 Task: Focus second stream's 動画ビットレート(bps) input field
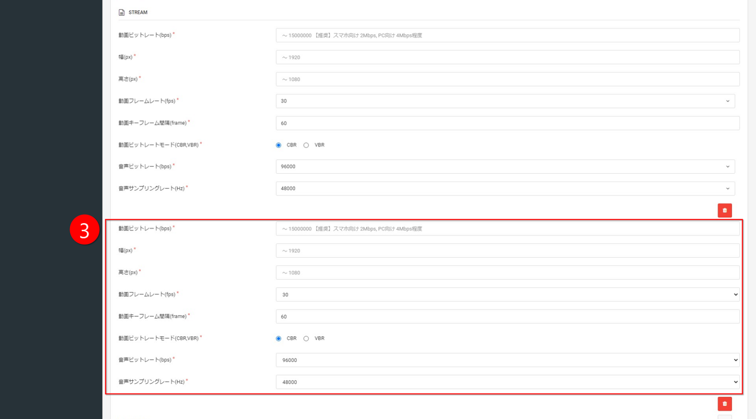coord(507,229)
